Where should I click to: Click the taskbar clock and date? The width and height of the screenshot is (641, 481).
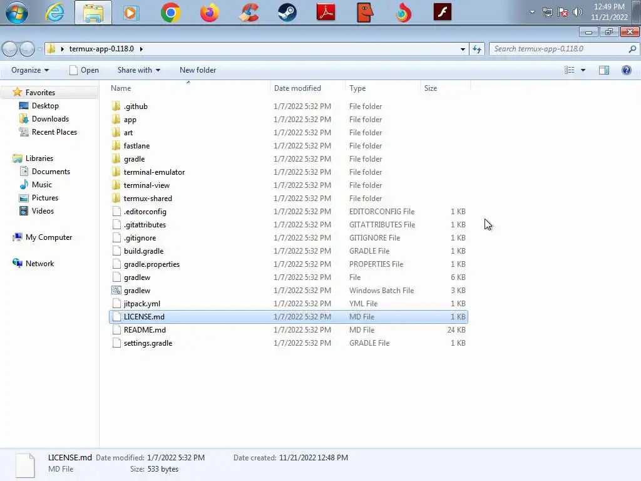608,12
